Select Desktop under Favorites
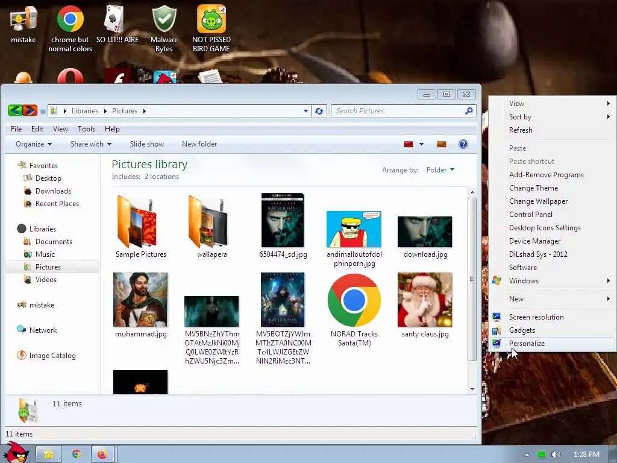Screen dimensions: 617x463 pos(48,178)
